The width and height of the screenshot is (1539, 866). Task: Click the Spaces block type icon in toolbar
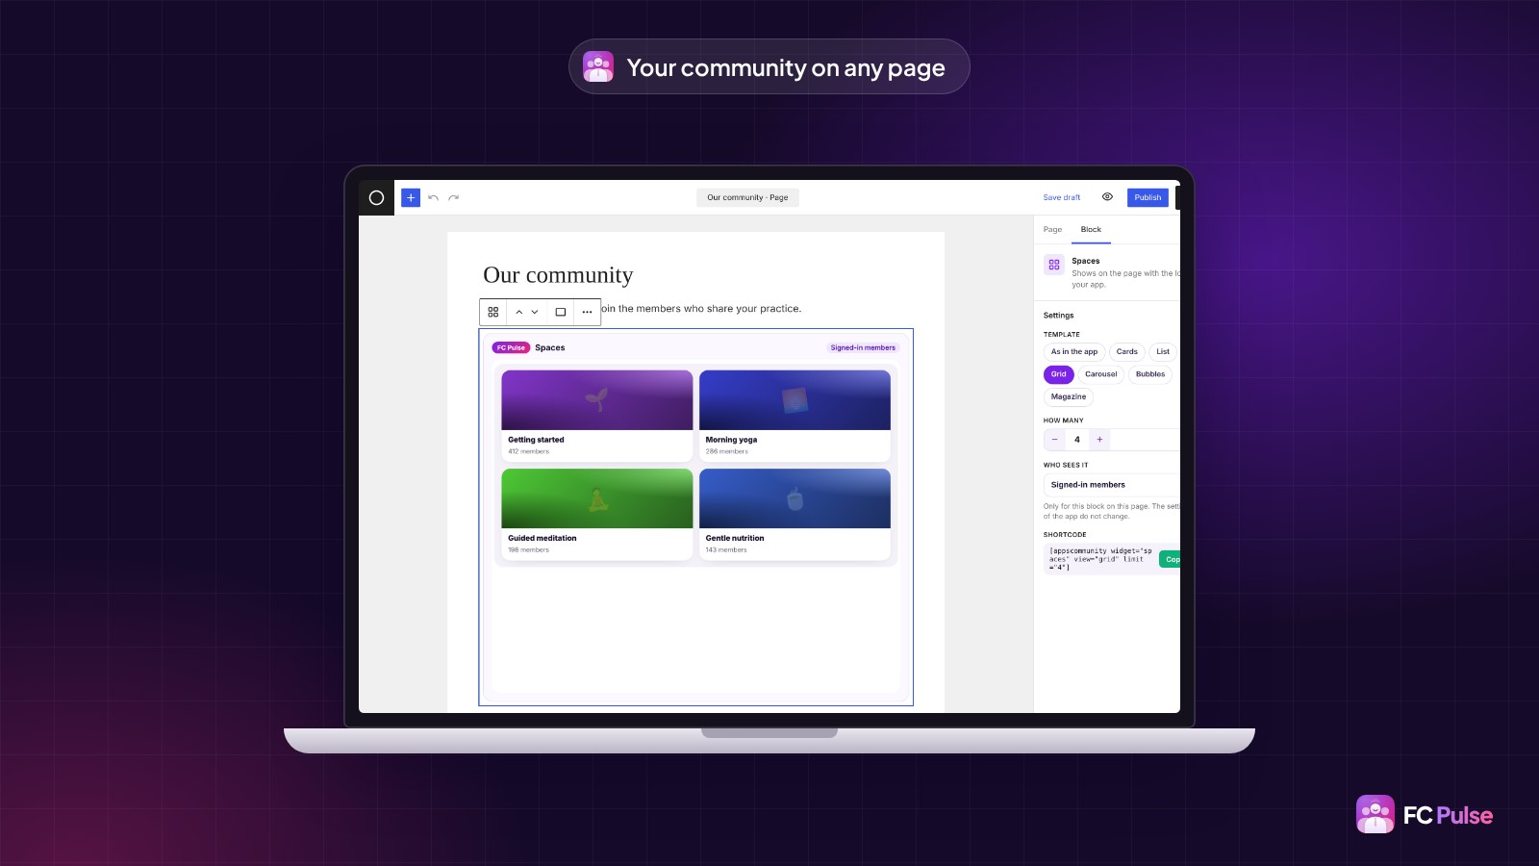point(492,312)
